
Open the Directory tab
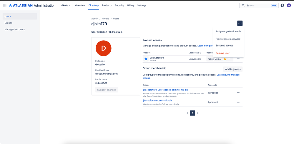(94, 5)
